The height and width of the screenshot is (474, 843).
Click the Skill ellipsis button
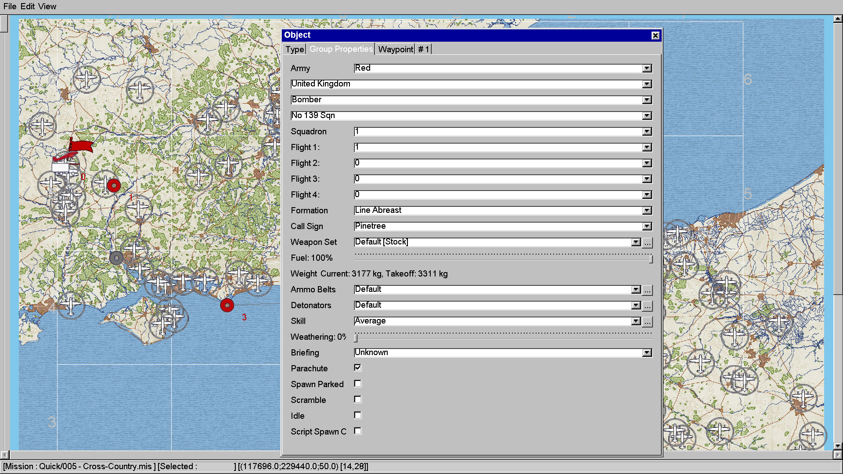[648, 321]
